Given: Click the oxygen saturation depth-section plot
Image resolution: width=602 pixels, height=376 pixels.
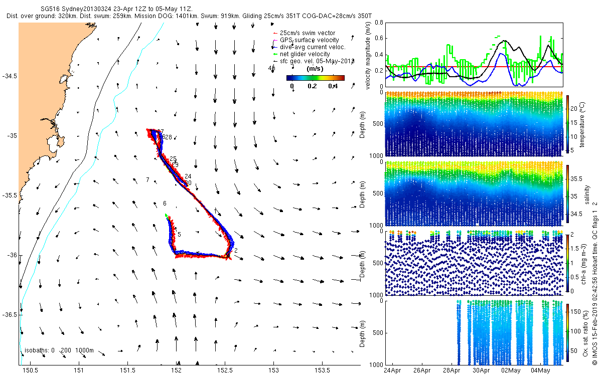Looking at the screenshot, I should coord(475,332).
